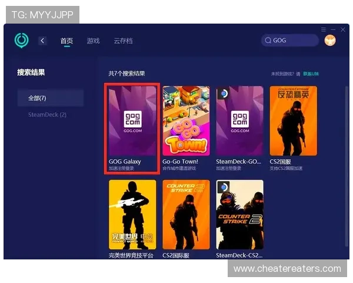Click the Go-Go Town! title text

point(181,162)
